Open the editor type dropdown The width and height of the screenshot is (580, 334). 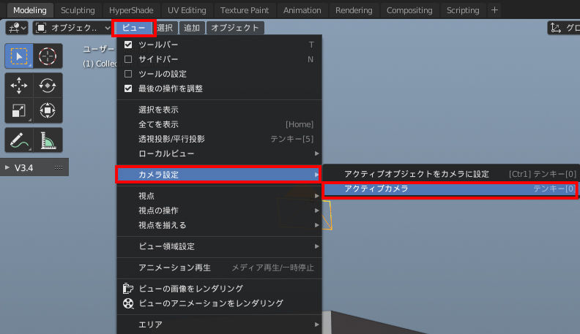(x=17, y=28)
